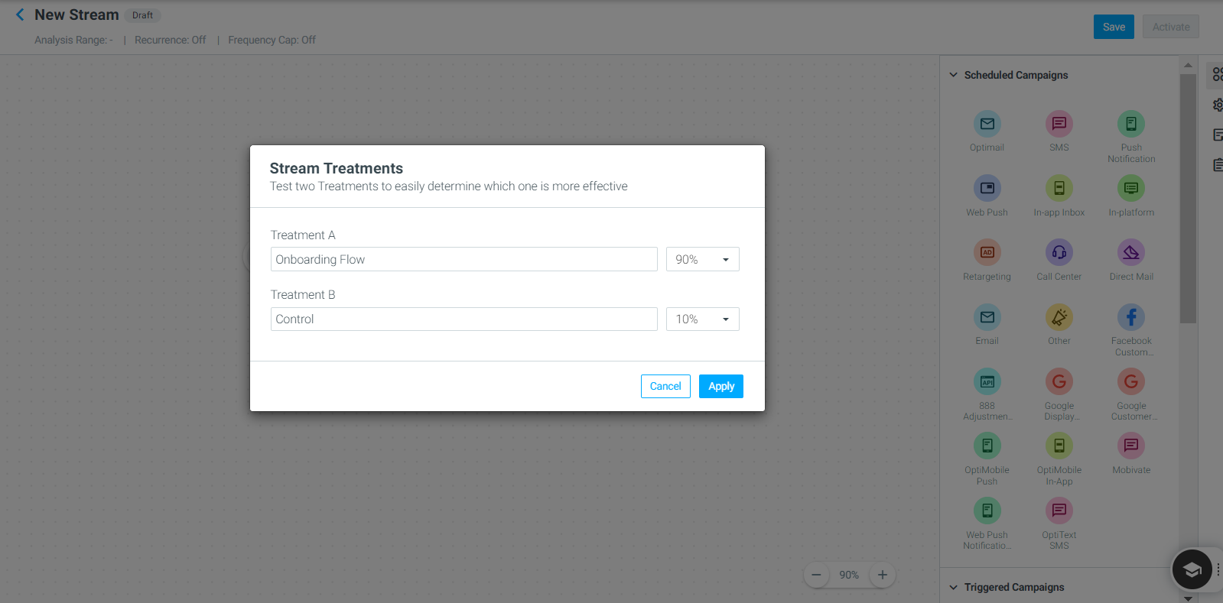This screenshot has width=1223, height=603.
Task: Pick the Google Customer Match icon
Action: point(1131,381)
